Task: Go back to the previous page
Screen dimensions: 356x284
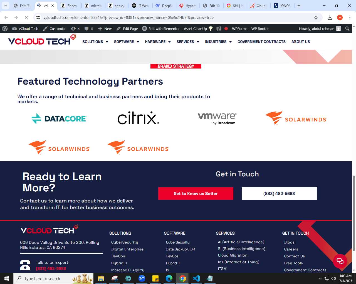Action: coord(6,17)
